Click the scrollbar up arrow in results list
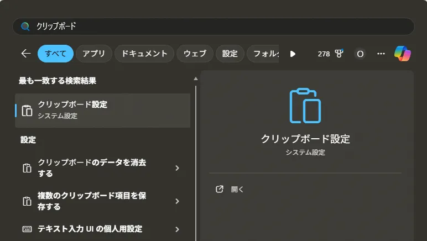Viewport: 427px width, 241px height. click(196, 79)
